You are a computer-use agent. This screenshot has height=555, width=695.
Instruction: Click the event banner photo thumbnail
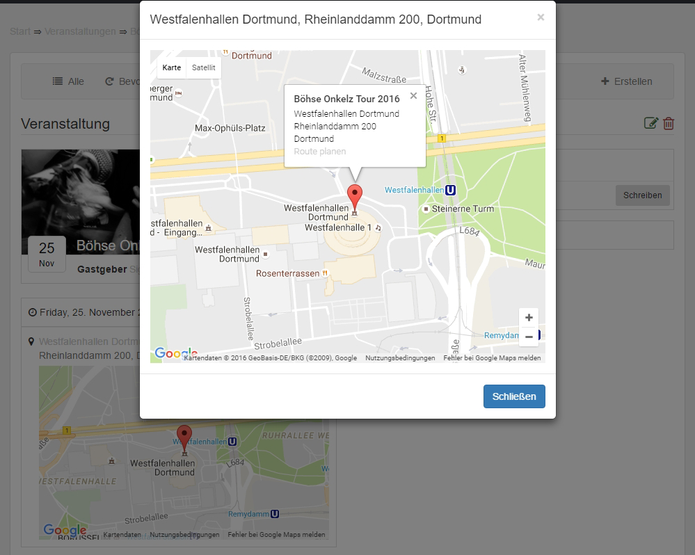81,202
